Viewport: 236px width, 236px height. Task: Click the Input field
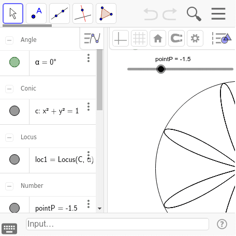[x=117, y=224]
